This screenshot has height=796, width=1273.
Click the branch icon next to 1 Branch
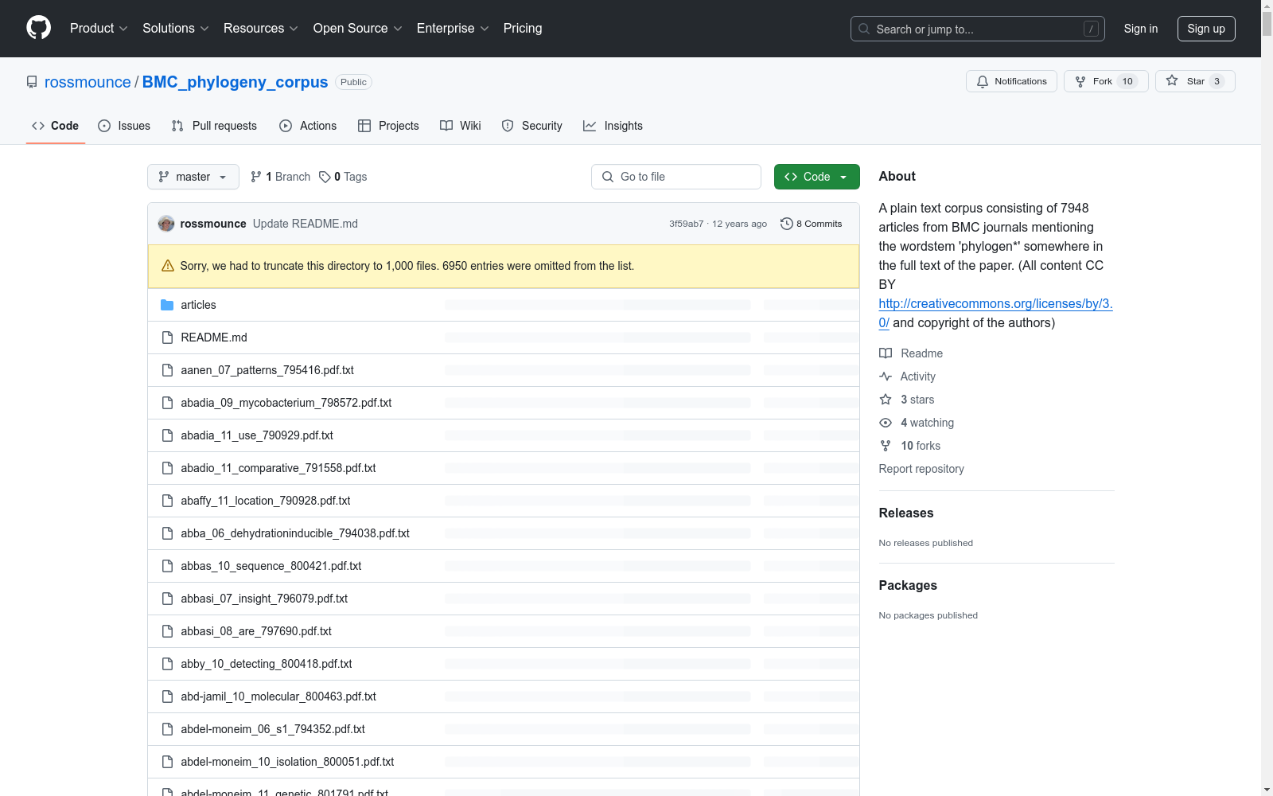point(256,177)
